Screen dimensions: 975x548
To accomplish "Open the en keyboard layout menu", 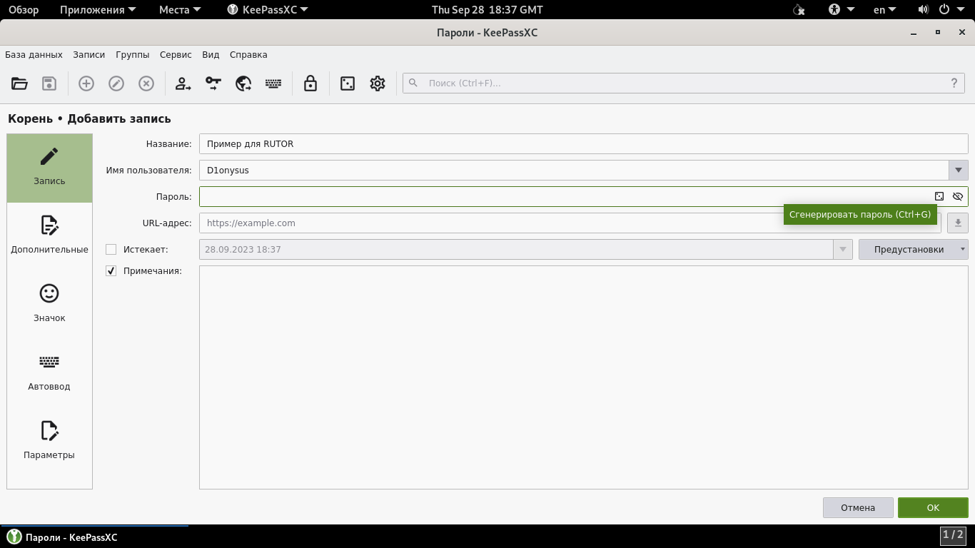I will click(884, 10).
